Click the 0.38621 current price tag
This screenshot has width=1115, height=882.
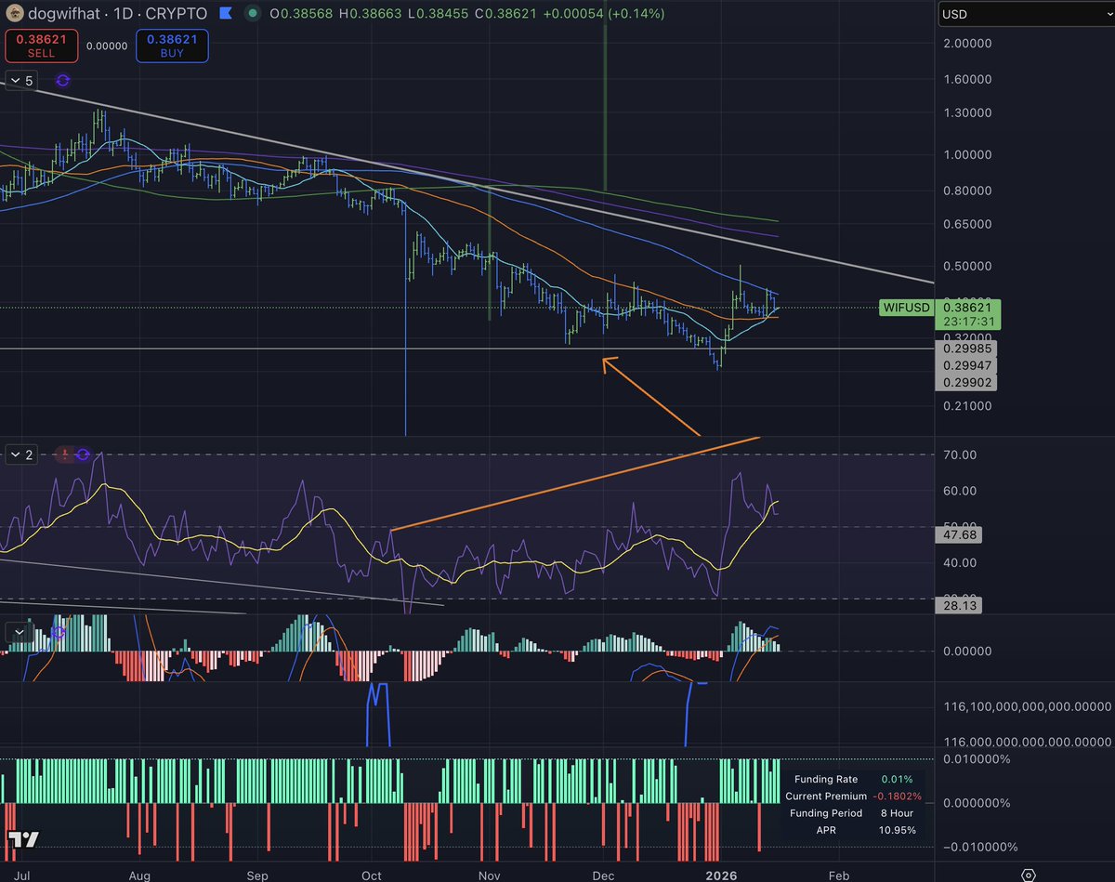coord(967,306)
